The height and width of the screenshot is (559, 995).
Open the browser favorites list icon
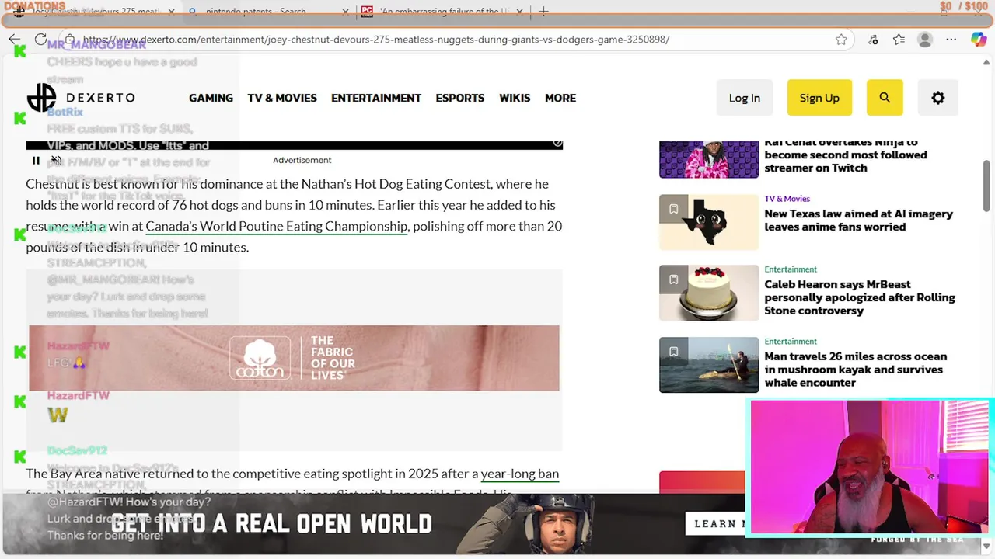(x=899, y=40)
